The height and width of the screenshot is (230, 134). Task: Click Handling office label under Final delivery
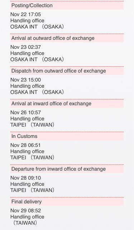pos(27,217)
